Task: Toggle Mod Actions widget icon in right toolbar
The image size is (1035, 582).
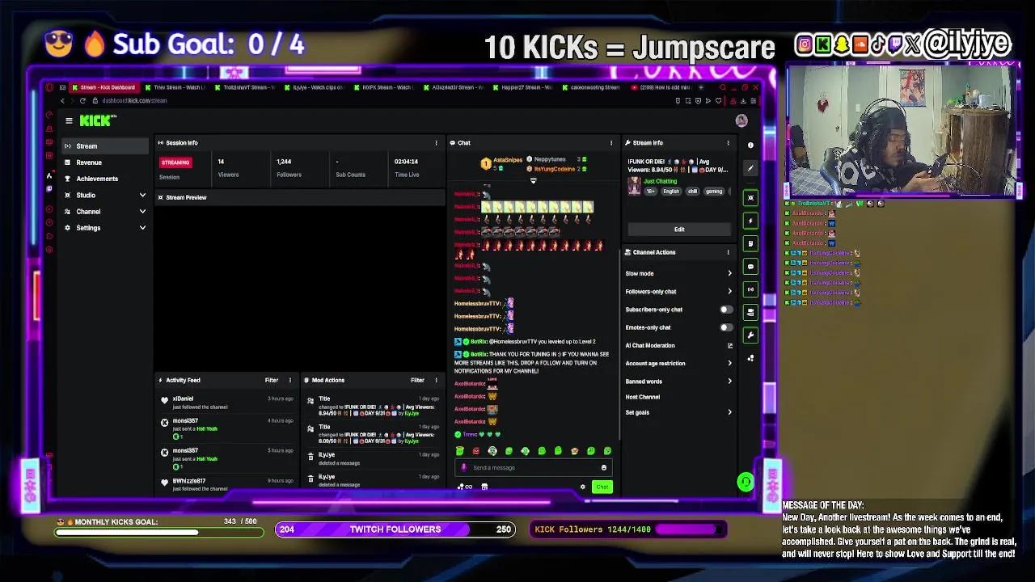Action: click(x=750, y=243)
